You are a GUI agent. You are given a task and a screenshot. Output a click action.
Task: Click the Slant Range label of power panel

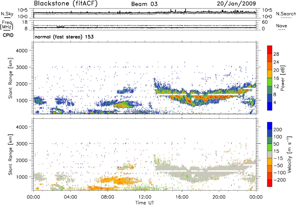10,78
